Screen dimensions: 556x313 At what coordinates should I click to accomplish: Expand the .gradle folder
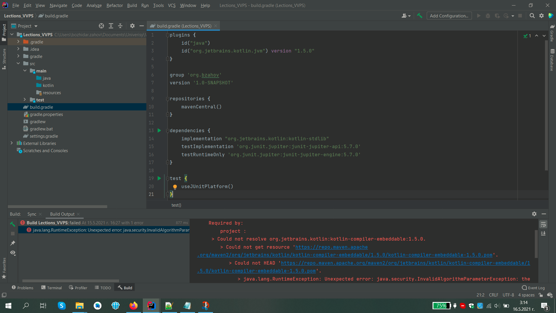(x=18, y=42)
